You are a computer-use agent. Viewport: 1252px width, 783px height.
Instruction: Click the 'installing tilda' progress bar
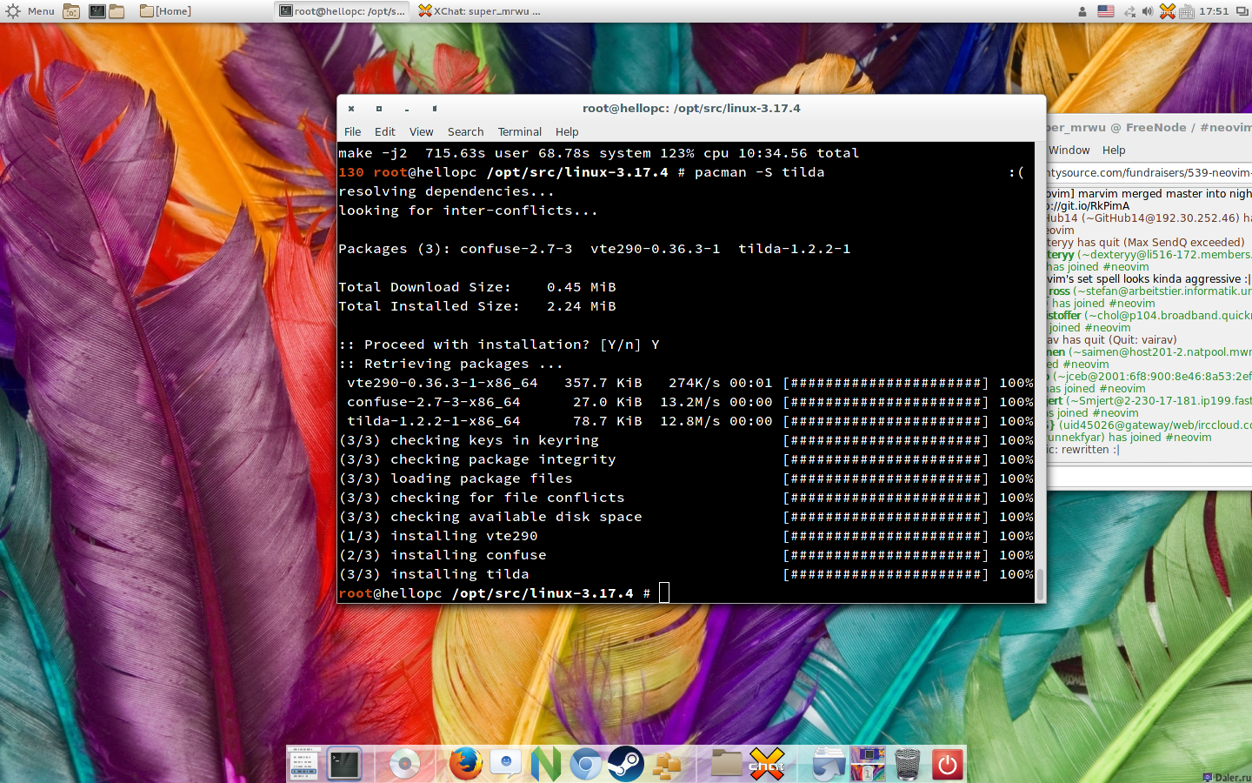(x=885, y=574)
